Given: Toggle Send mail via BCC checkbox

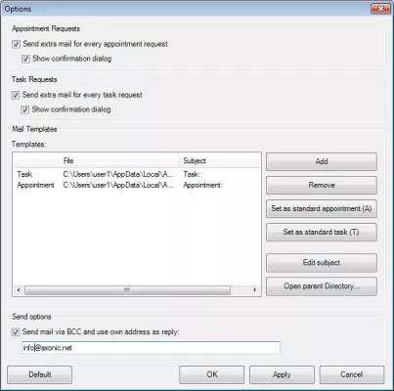Looking at the screenshot, I should [x=16, y=332].
